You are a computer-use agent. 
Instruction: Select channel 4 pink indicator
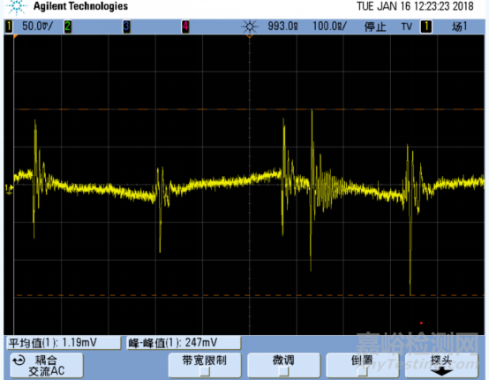[x=185, y=27]
